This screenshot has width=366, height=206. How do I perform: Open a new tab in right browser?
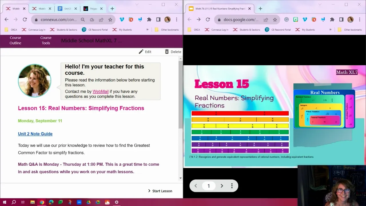click(x=260, y=9)
